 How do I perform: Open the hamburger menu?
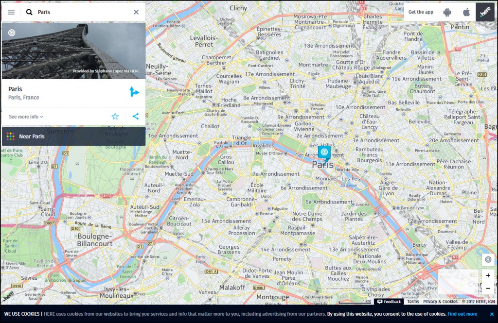[x=11, y=12]
